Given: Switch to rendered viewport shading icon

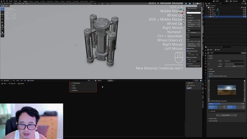Looking at the screenshot, I should point(201,3).
